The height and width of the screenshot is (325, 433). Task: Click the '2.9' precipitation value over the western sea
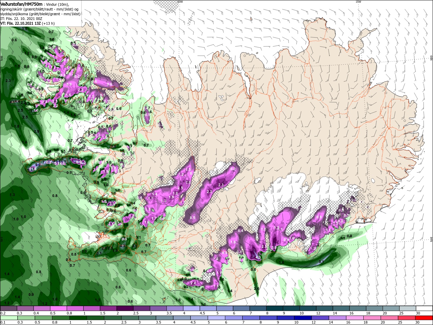point(37,131)
